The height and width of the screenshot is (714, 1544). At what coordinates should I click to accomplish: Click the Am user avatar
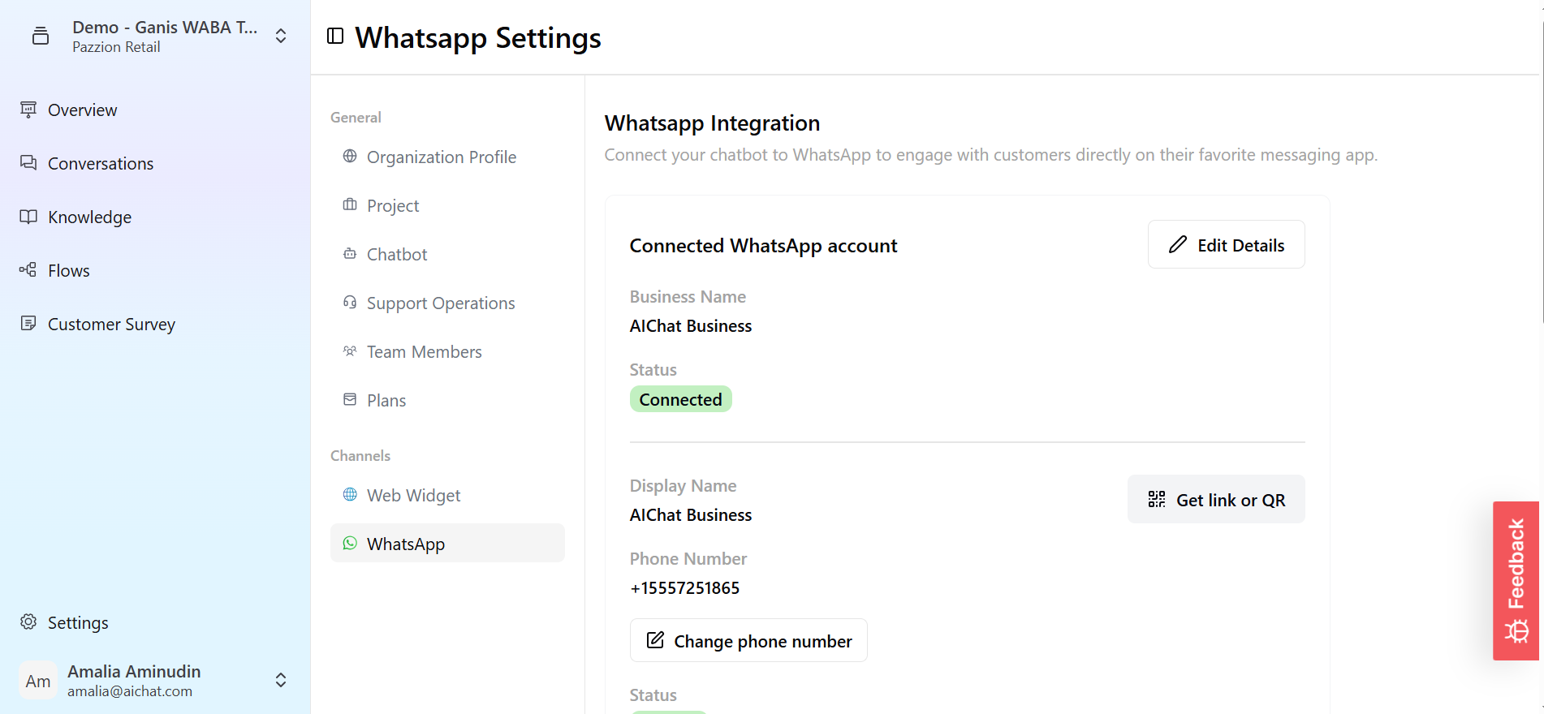coord(38,680)
